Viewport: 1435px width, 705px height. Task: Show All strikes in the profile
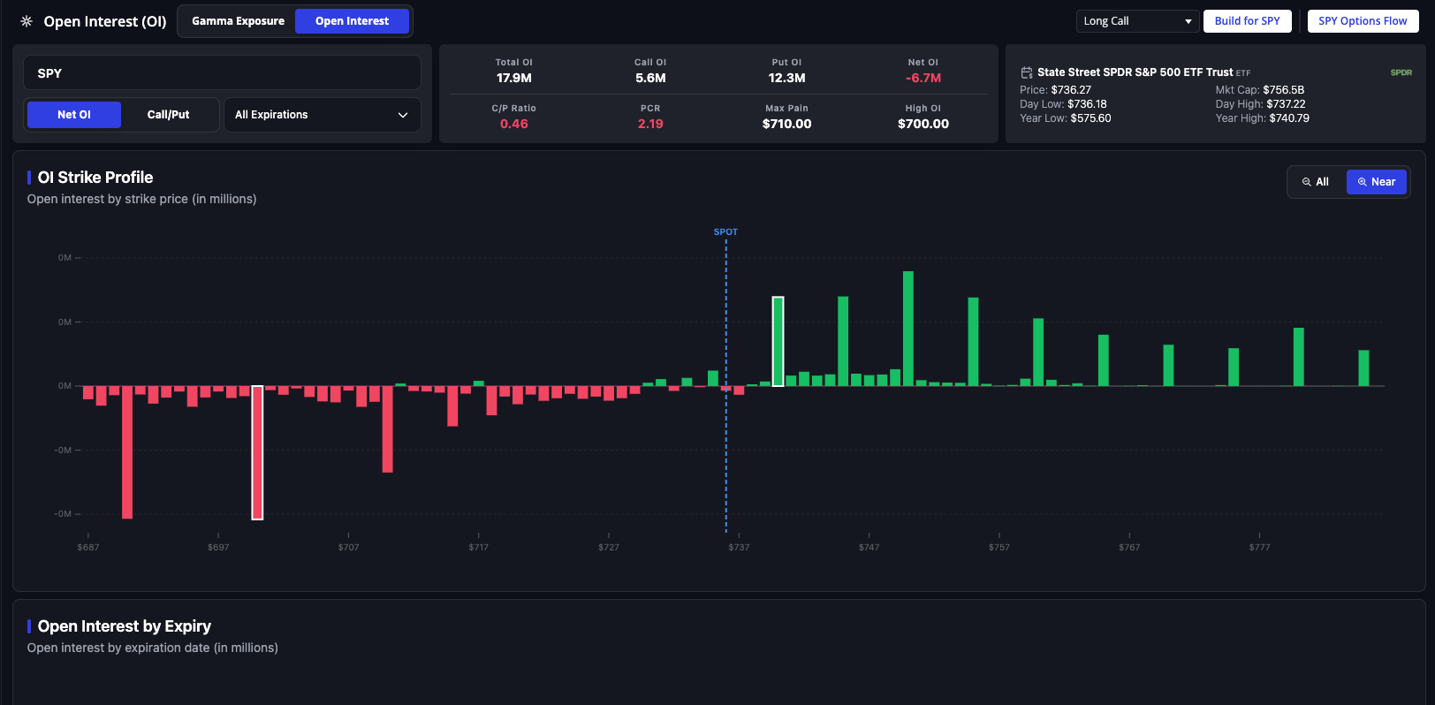pyautogui.click(x=1316, y=182)
